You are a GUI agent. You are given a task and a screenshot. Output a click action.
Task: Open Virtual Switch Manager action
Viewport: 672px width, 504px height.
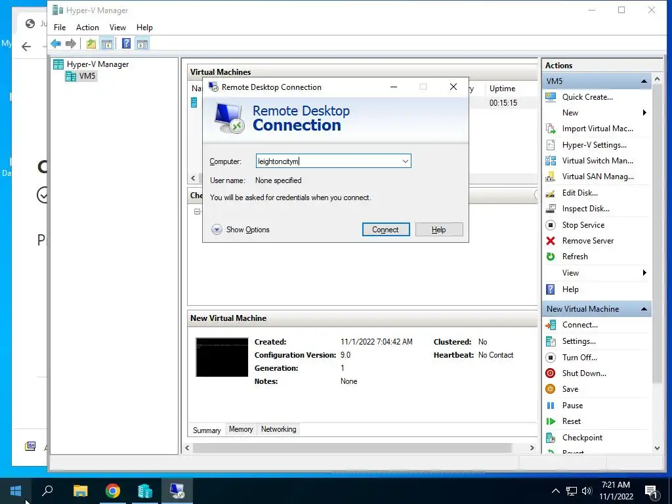[x=597, y=161]
